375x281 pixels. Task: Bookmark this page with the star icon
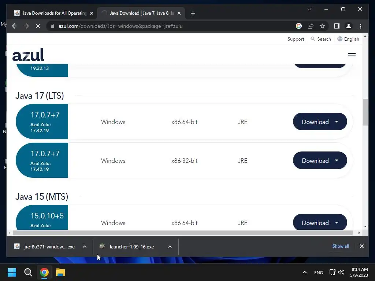coord(322,26)
